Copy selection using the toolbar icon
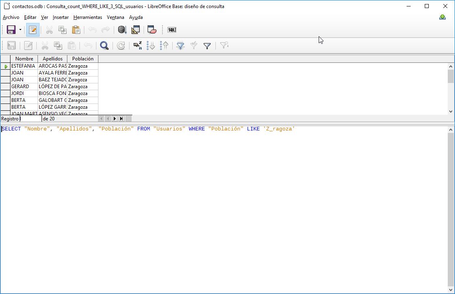This screenshot has width=455, height=294. (63, 29)
